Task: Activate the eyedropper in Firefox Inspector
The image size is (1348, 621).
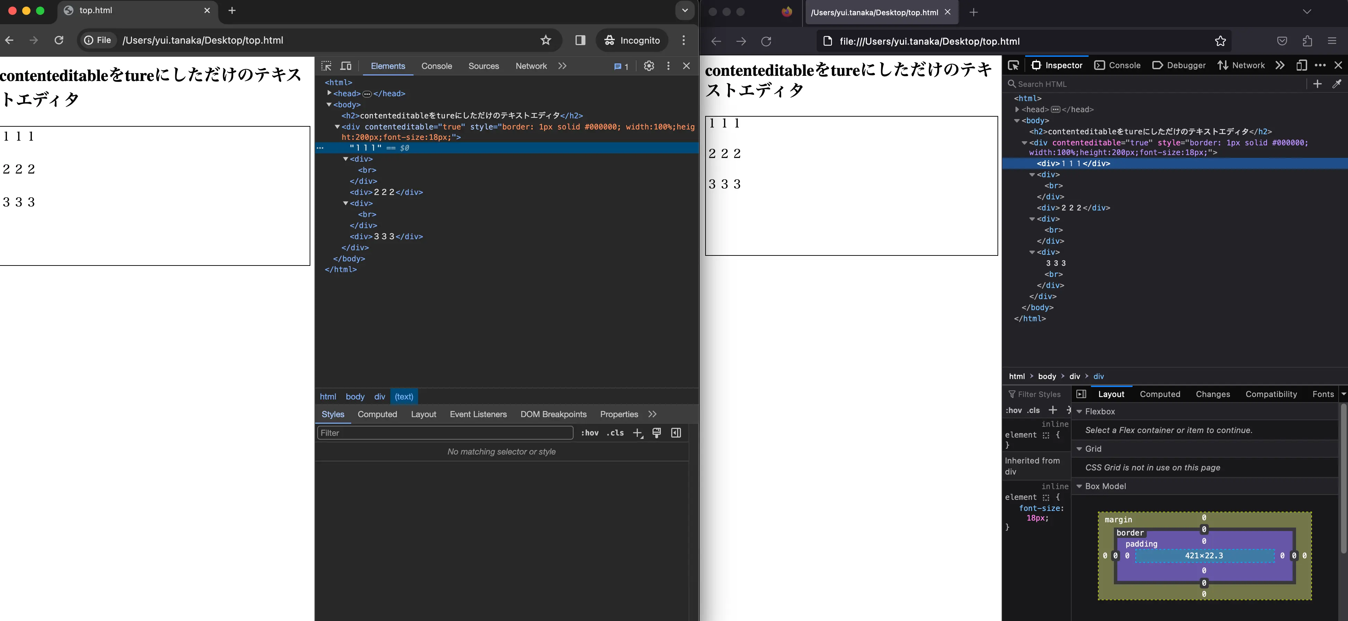Action: click(x=1338, y=84)
